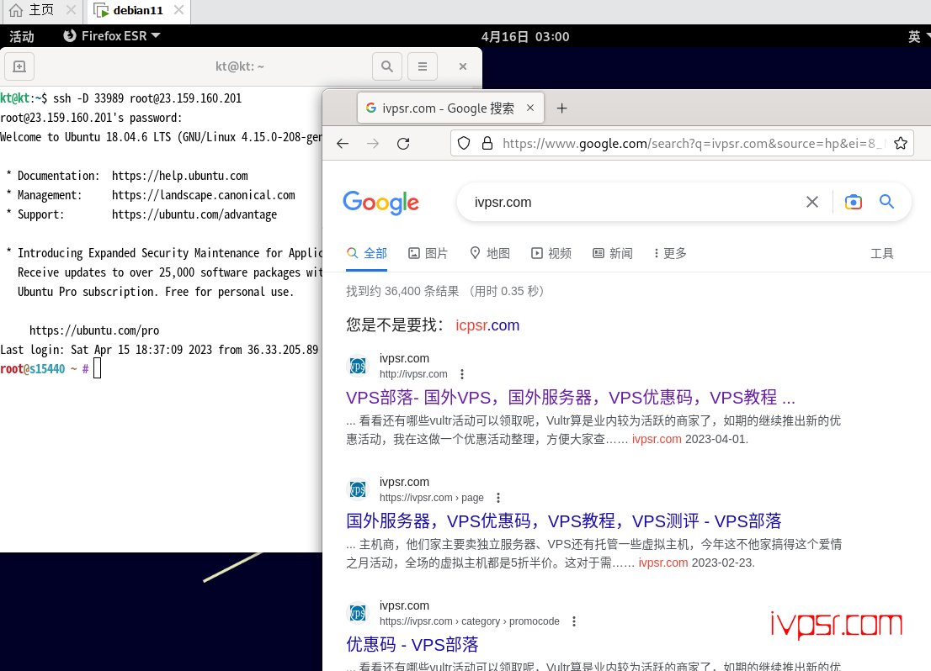The width and height of the screenshot is (931, 671).
Task: Open the Firefox ESR app menu
Action: [112, 36]
